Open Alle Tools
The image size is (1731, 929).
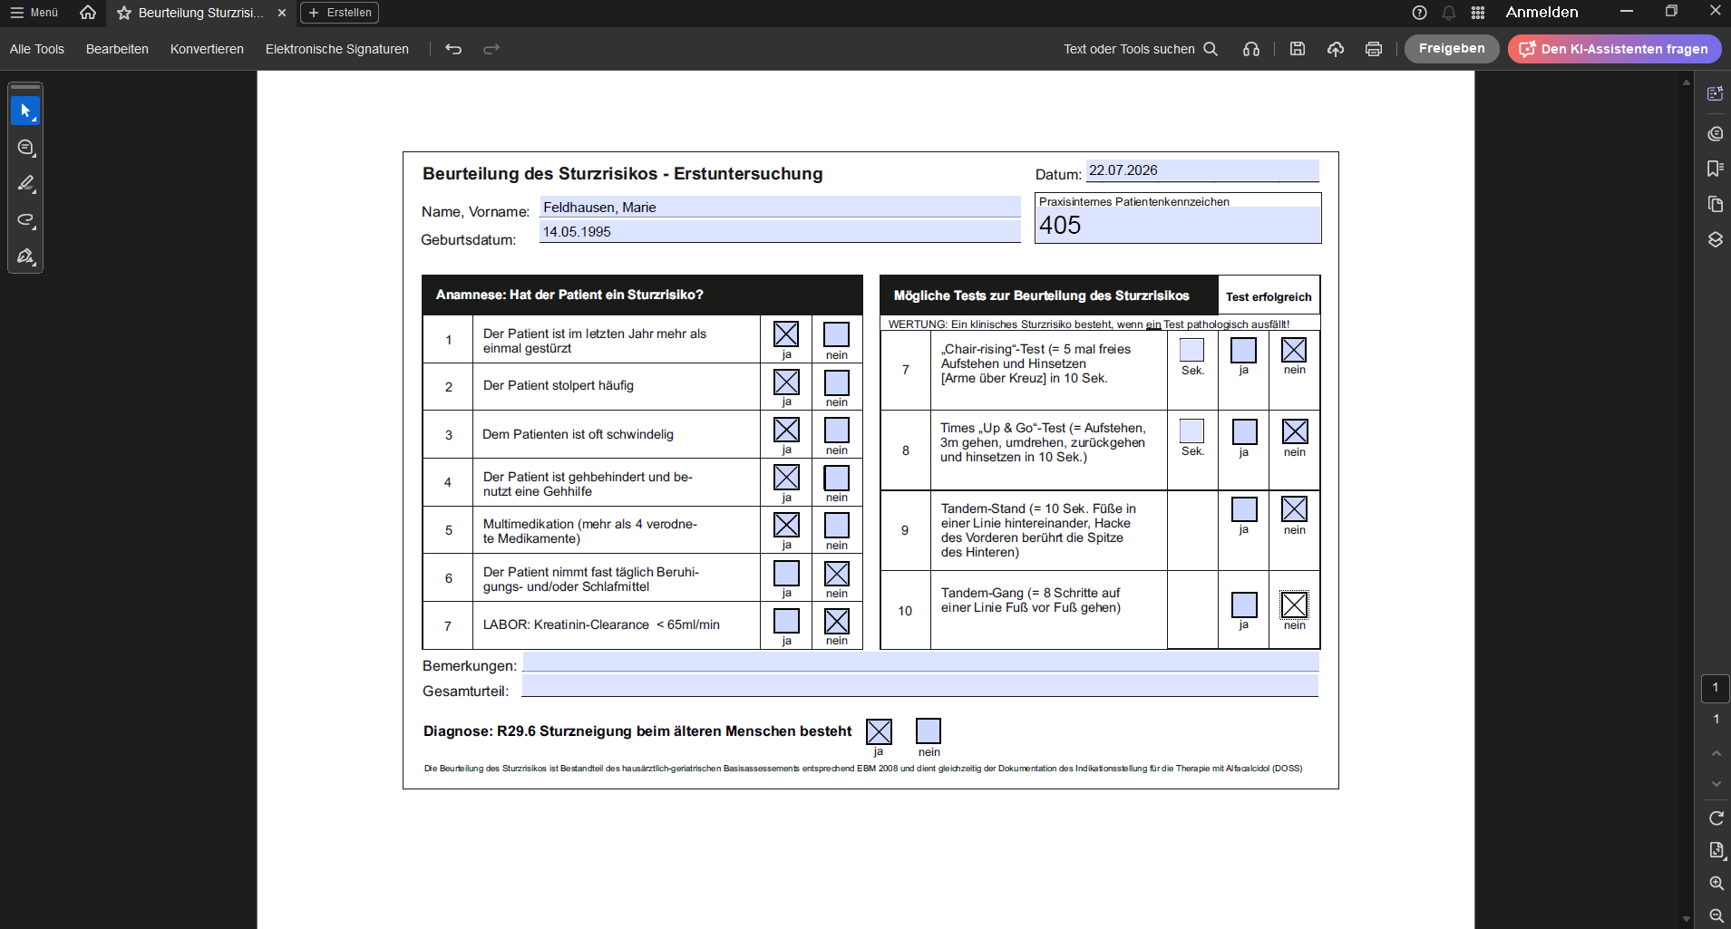(x=37, y=49)
